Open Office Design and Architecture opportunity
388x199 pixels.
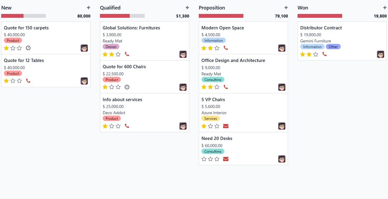[233, 61]
